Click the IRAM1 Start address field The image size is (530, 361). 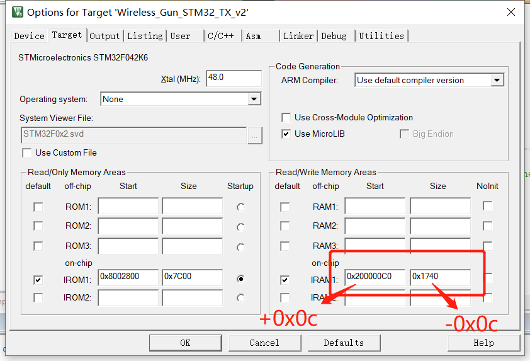pyautogui.click(x=375, y=277)
